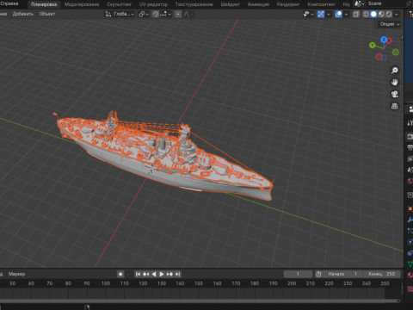Viewport: 413px width, 310px height.
Task: Toggle the auto keying record button
Action: 120,274
